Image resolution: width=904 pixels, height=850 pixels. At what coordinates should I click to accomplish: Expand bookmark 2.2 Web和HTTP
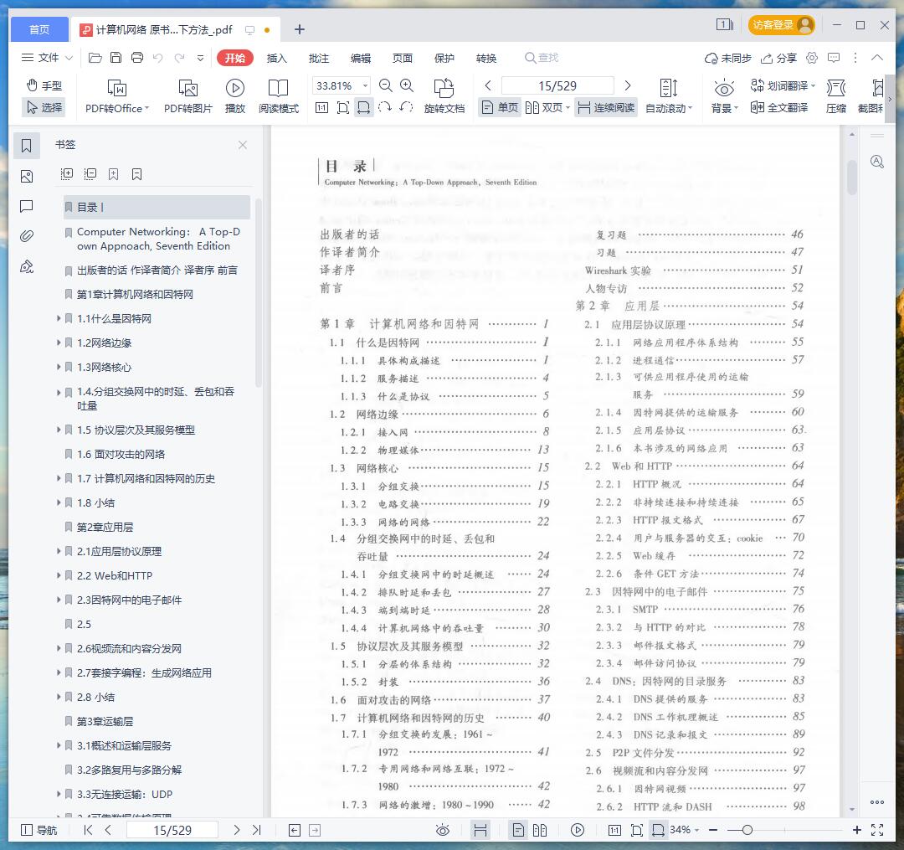(x=59, y=575)
